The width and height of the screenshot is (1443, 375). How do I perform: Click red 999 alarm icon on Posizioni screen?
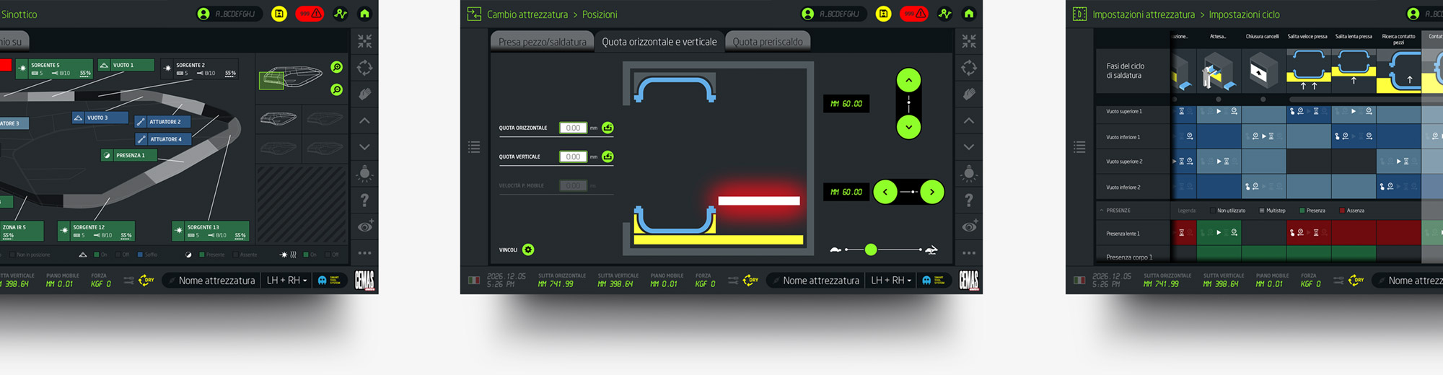click(x=914, y=14)
